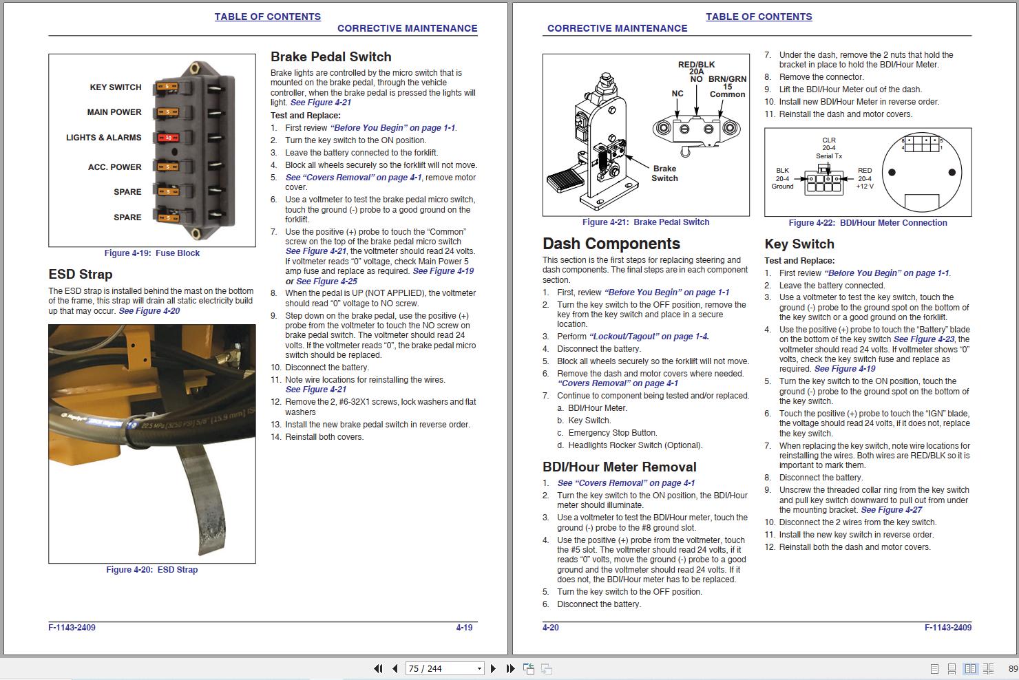This screenshot has width=1019, height=680.
Task: Select two-page facing view mode
Action: (970, 668)
